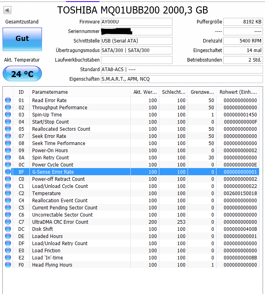Select the Reallocated Sectors Count parameter name
Screen dimensions: 265x294
coord(61,129)
